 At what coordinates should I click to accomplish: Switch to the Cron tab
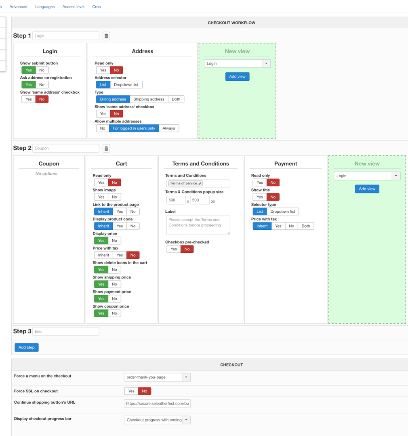97,7
